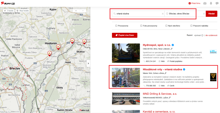Open the Hydrospol company logo

coord(213,52)
